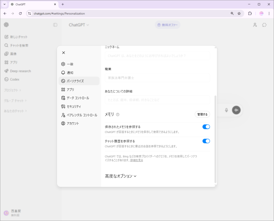274x221 pixels.
Task: Toggle the sidebar collapse icon
Action: [x=55, y=25]
